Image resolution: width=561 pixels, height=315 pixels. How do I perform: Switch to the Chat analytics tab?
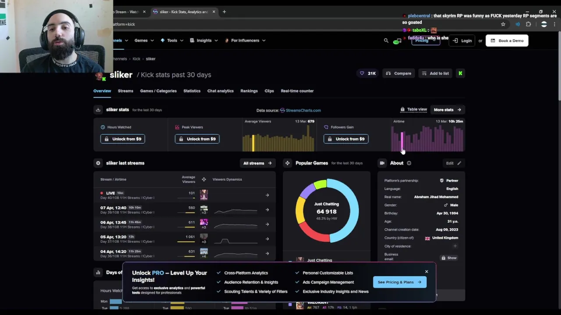pos(220,91)
